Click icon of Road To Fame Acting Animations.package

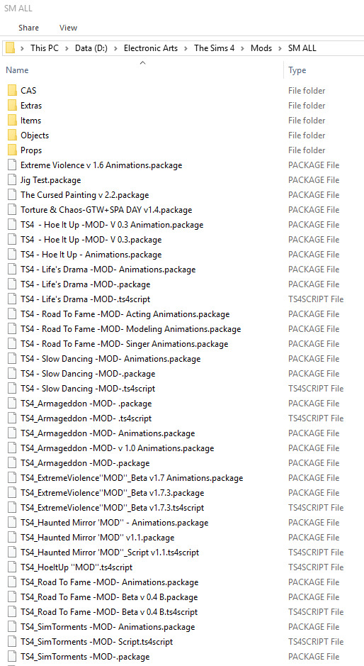pos(12,314)
